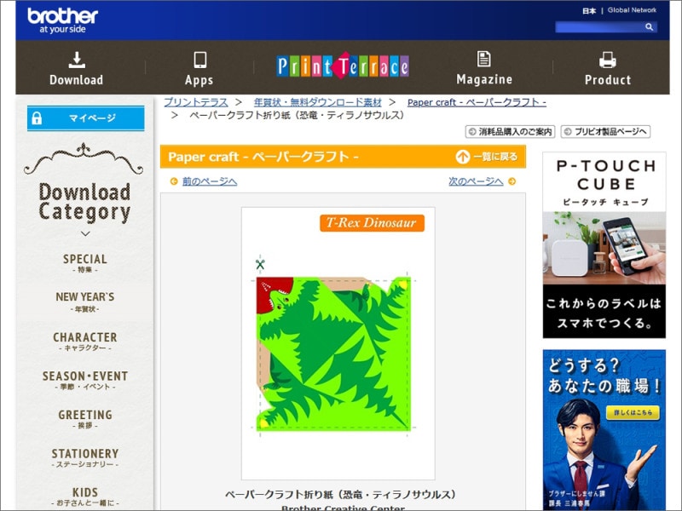
Task: Select the Apps smartphone icon
Action: 199,60
